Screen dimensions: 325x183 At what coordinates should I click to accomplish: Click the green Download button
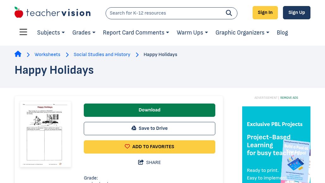coord(150,110)
